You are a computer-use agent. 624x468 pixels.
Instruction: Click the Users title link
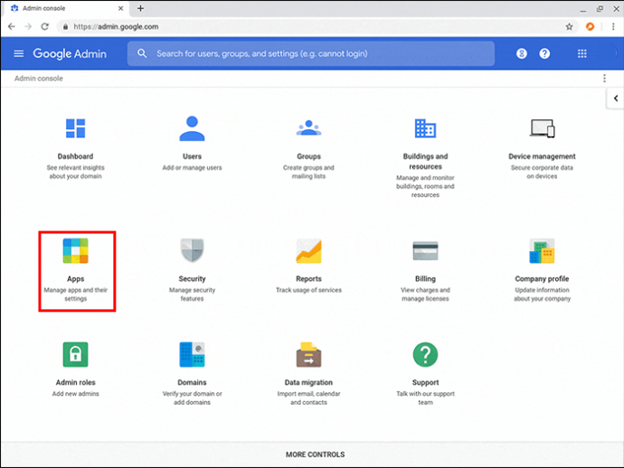coord(192,156)
